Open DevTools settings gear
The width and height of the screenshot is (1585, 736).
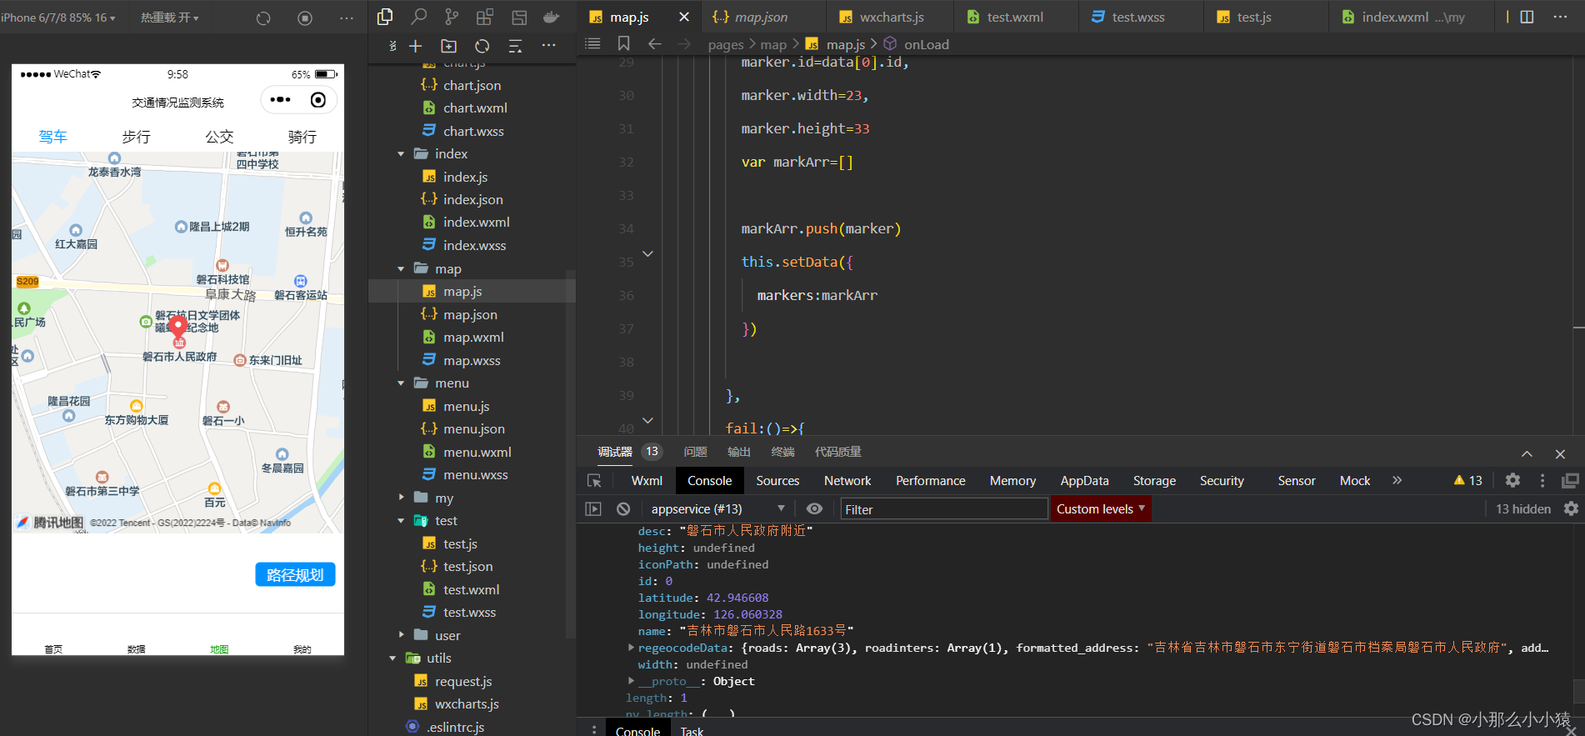pyautogui.click(x=1512, y=480)
